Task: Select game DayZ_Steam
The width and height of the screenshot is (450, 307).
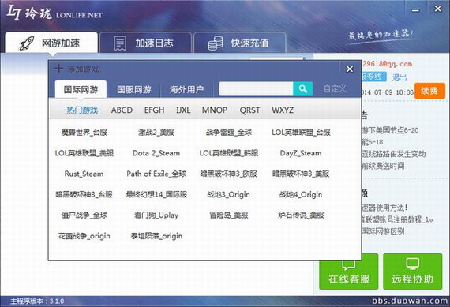Action: tap(301, 153)
